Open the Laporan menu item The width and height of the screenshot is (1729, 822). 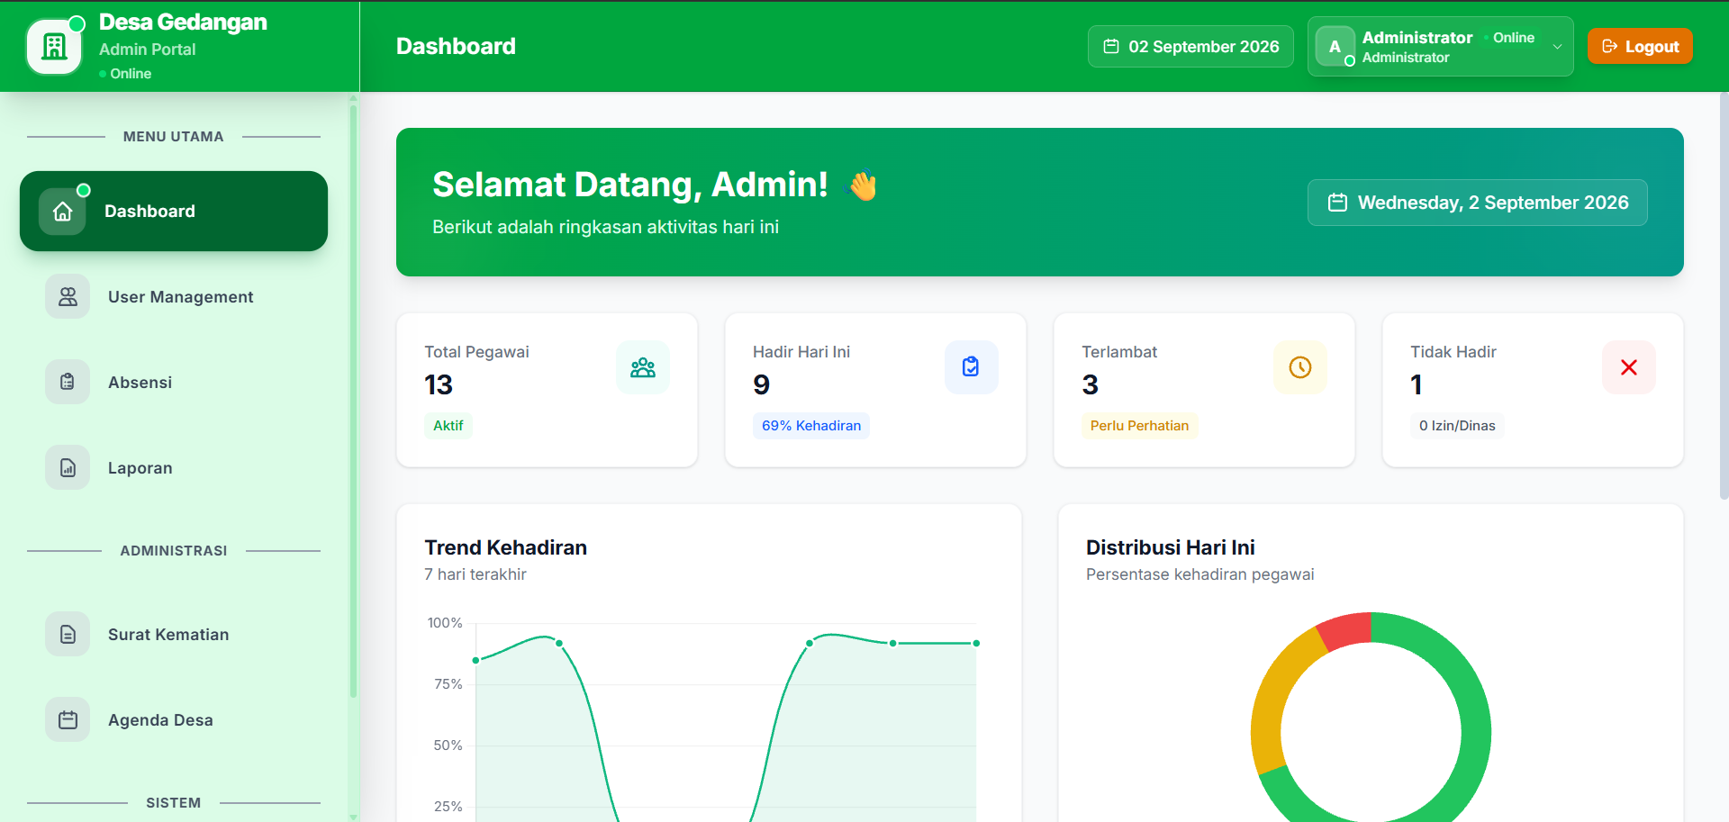pyautogui.click(x=174, y=468)
